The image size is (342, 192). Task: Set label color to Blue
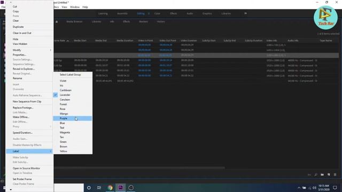63,123
